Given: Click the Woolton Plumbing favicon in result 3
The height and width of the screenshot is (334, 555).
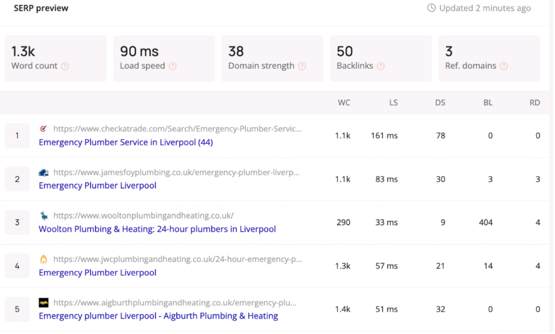Looking at the screenshot, I should coord(43,215).
